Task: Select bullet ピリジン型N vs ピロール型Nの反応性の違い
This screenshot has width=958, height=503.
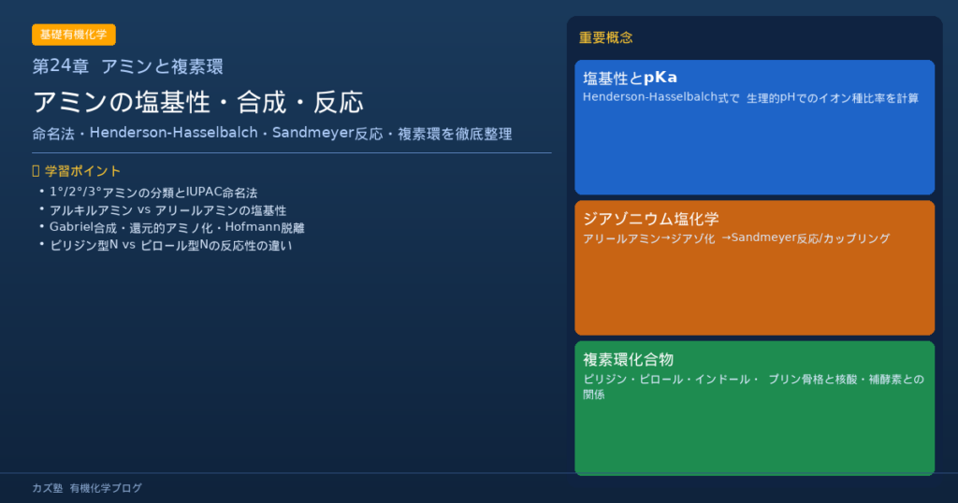Action: [x=170, y=245]
